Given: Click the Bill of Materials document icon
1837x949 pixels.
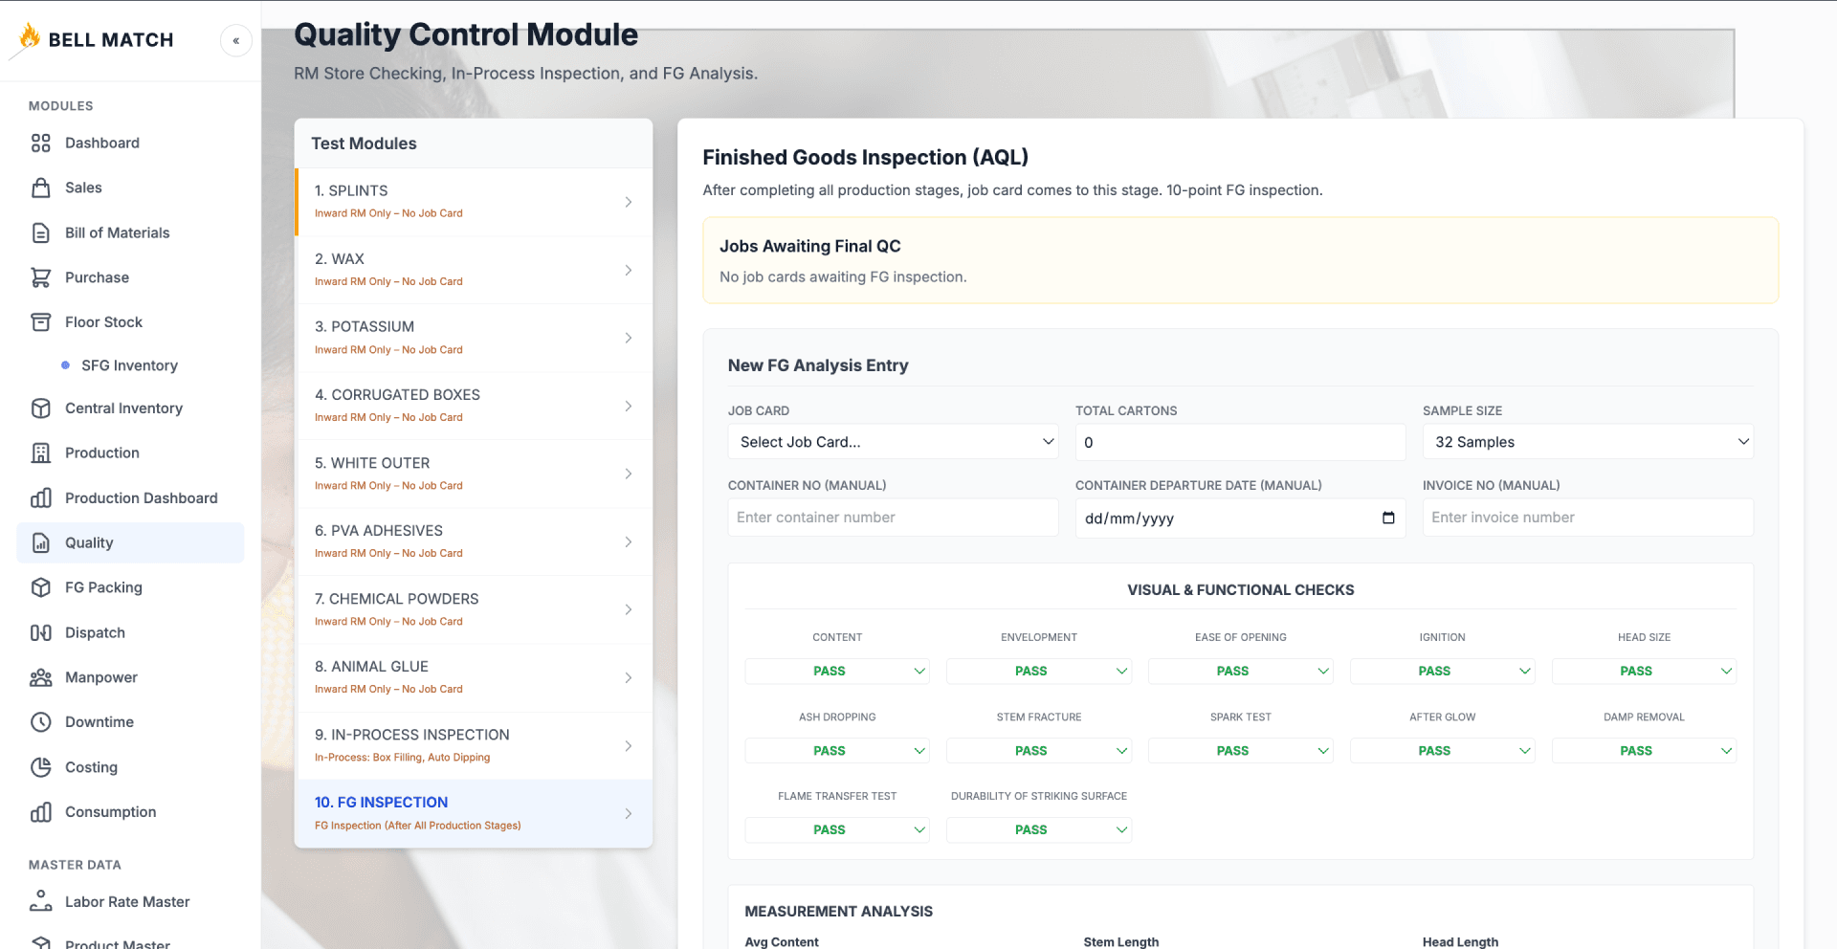Looking at the screenshot, I should [x=41, y=232].
